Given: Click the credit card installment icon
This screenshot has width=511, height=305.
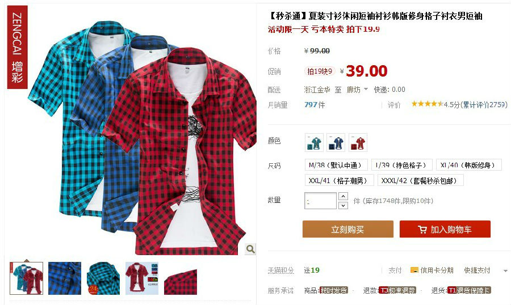Looking at the screenshot, I should pos(414,270).
